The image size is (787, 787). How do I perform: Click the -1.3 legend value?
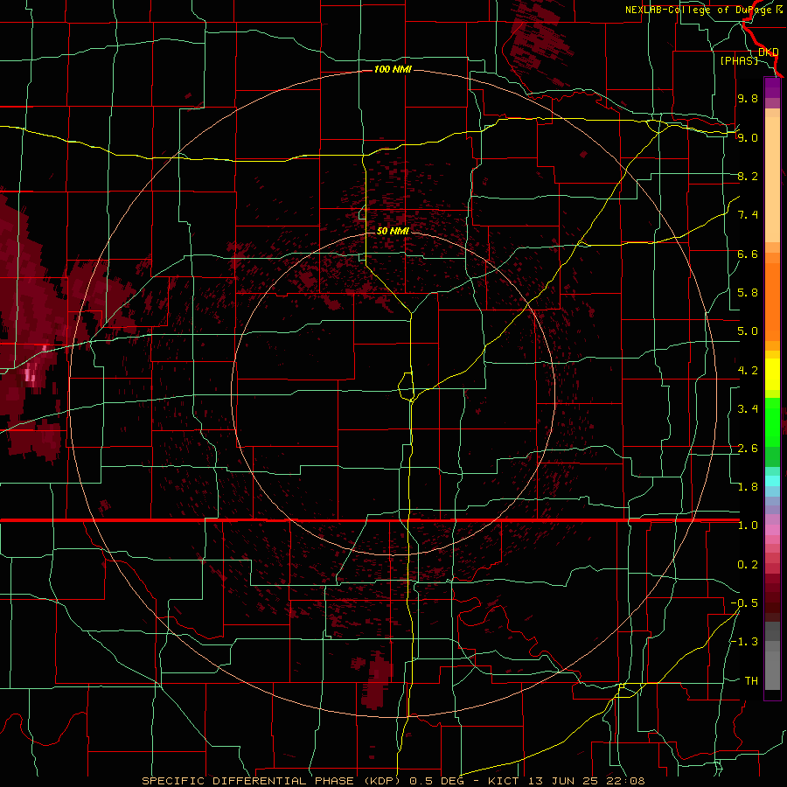coord(744,642)
